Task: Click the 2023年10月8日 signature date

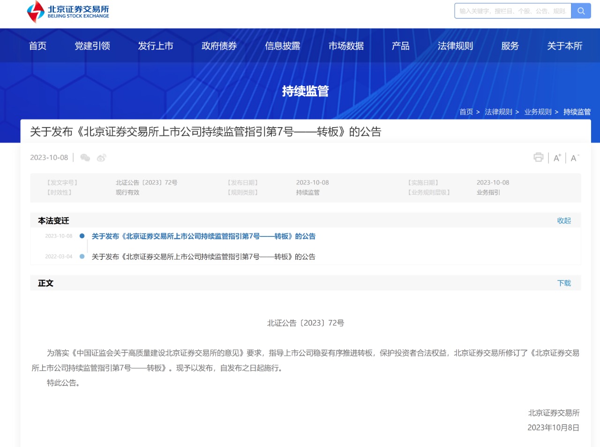Action: point(554,427)
